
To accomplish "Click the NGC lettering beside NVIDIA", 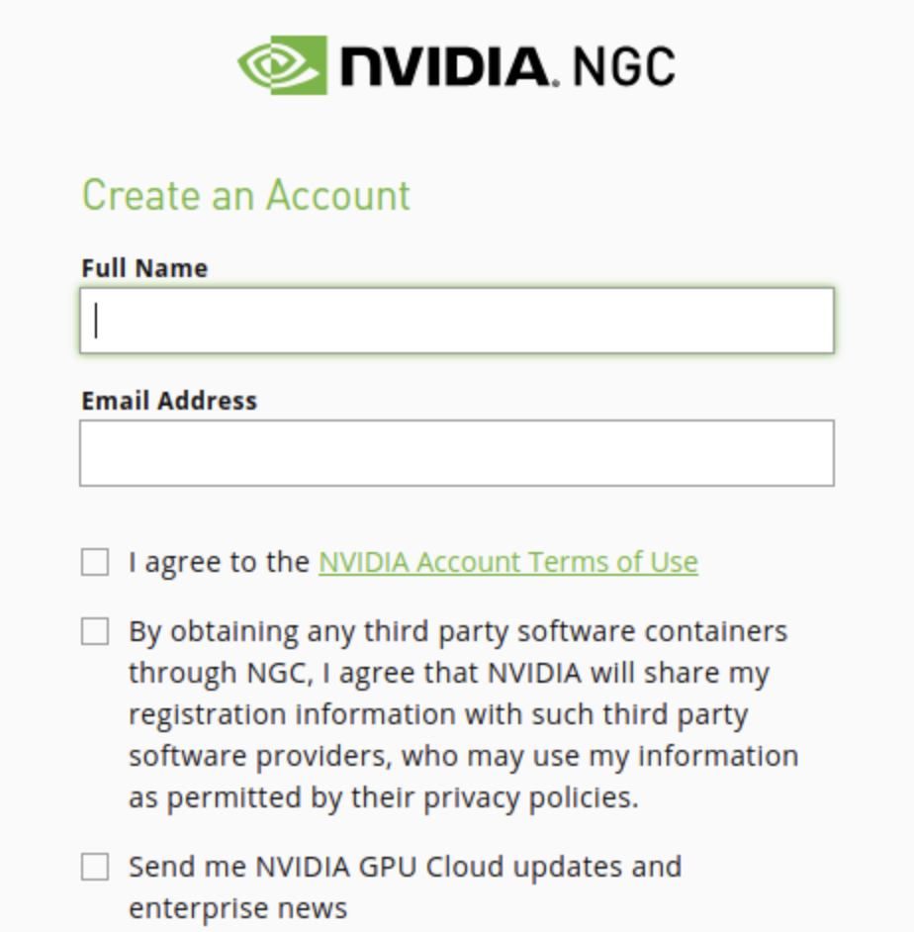I will coord(624,64).
